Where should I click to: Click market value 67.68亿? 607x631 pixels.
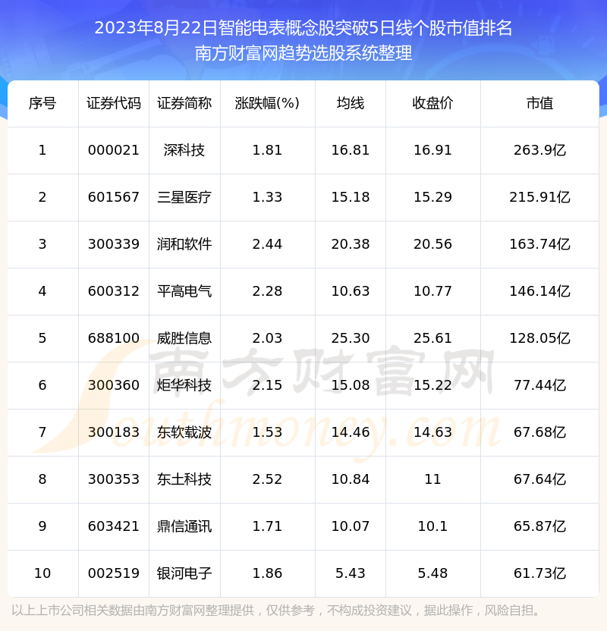coord(539,432)
